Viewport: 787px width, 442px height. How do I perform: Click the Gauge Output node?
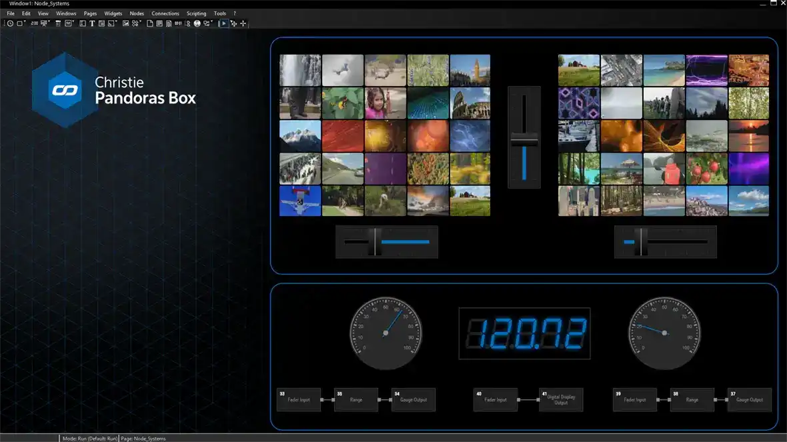tap(414, 399)
